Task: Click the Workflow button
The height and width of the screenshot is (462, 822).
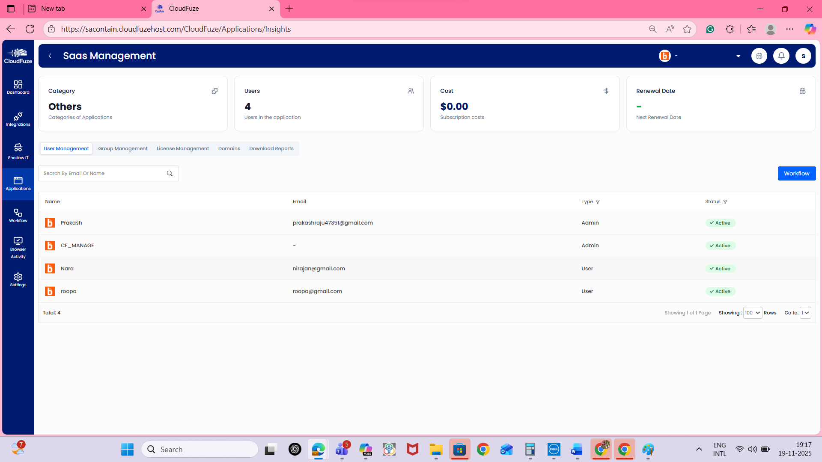Action: coord(796,173)
